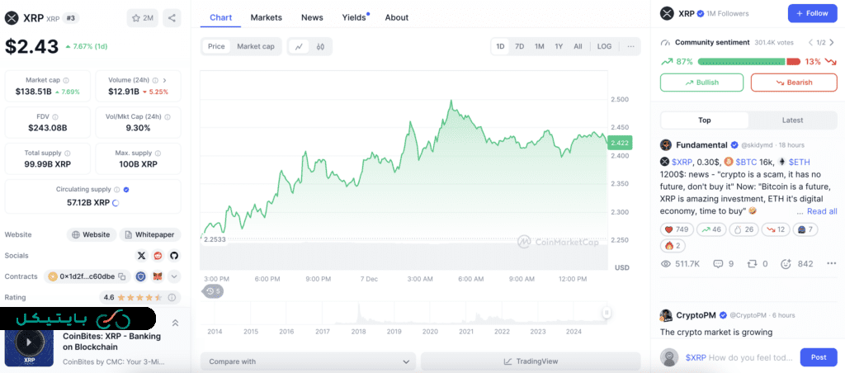Viewport: 845px width, 373px height.
Task: Open the chart more options ellipsis menu
Action: pyautogui.click(x=630, y=46)
